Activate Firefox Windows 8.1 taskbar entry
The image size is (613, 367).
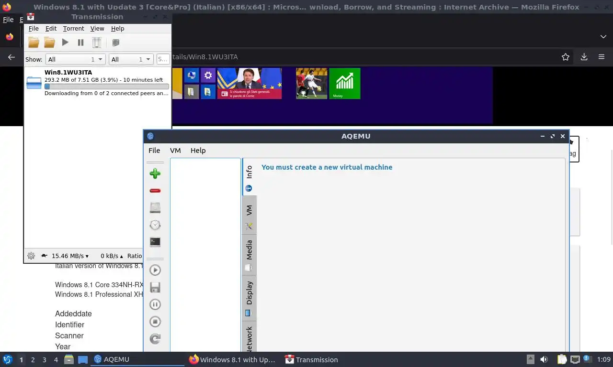tap(232, 359)
